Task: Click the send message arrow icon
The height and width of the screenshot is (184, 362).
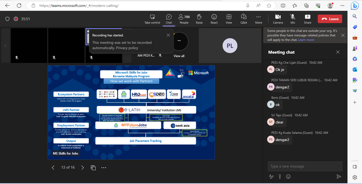Action: [x=338, y=177]
